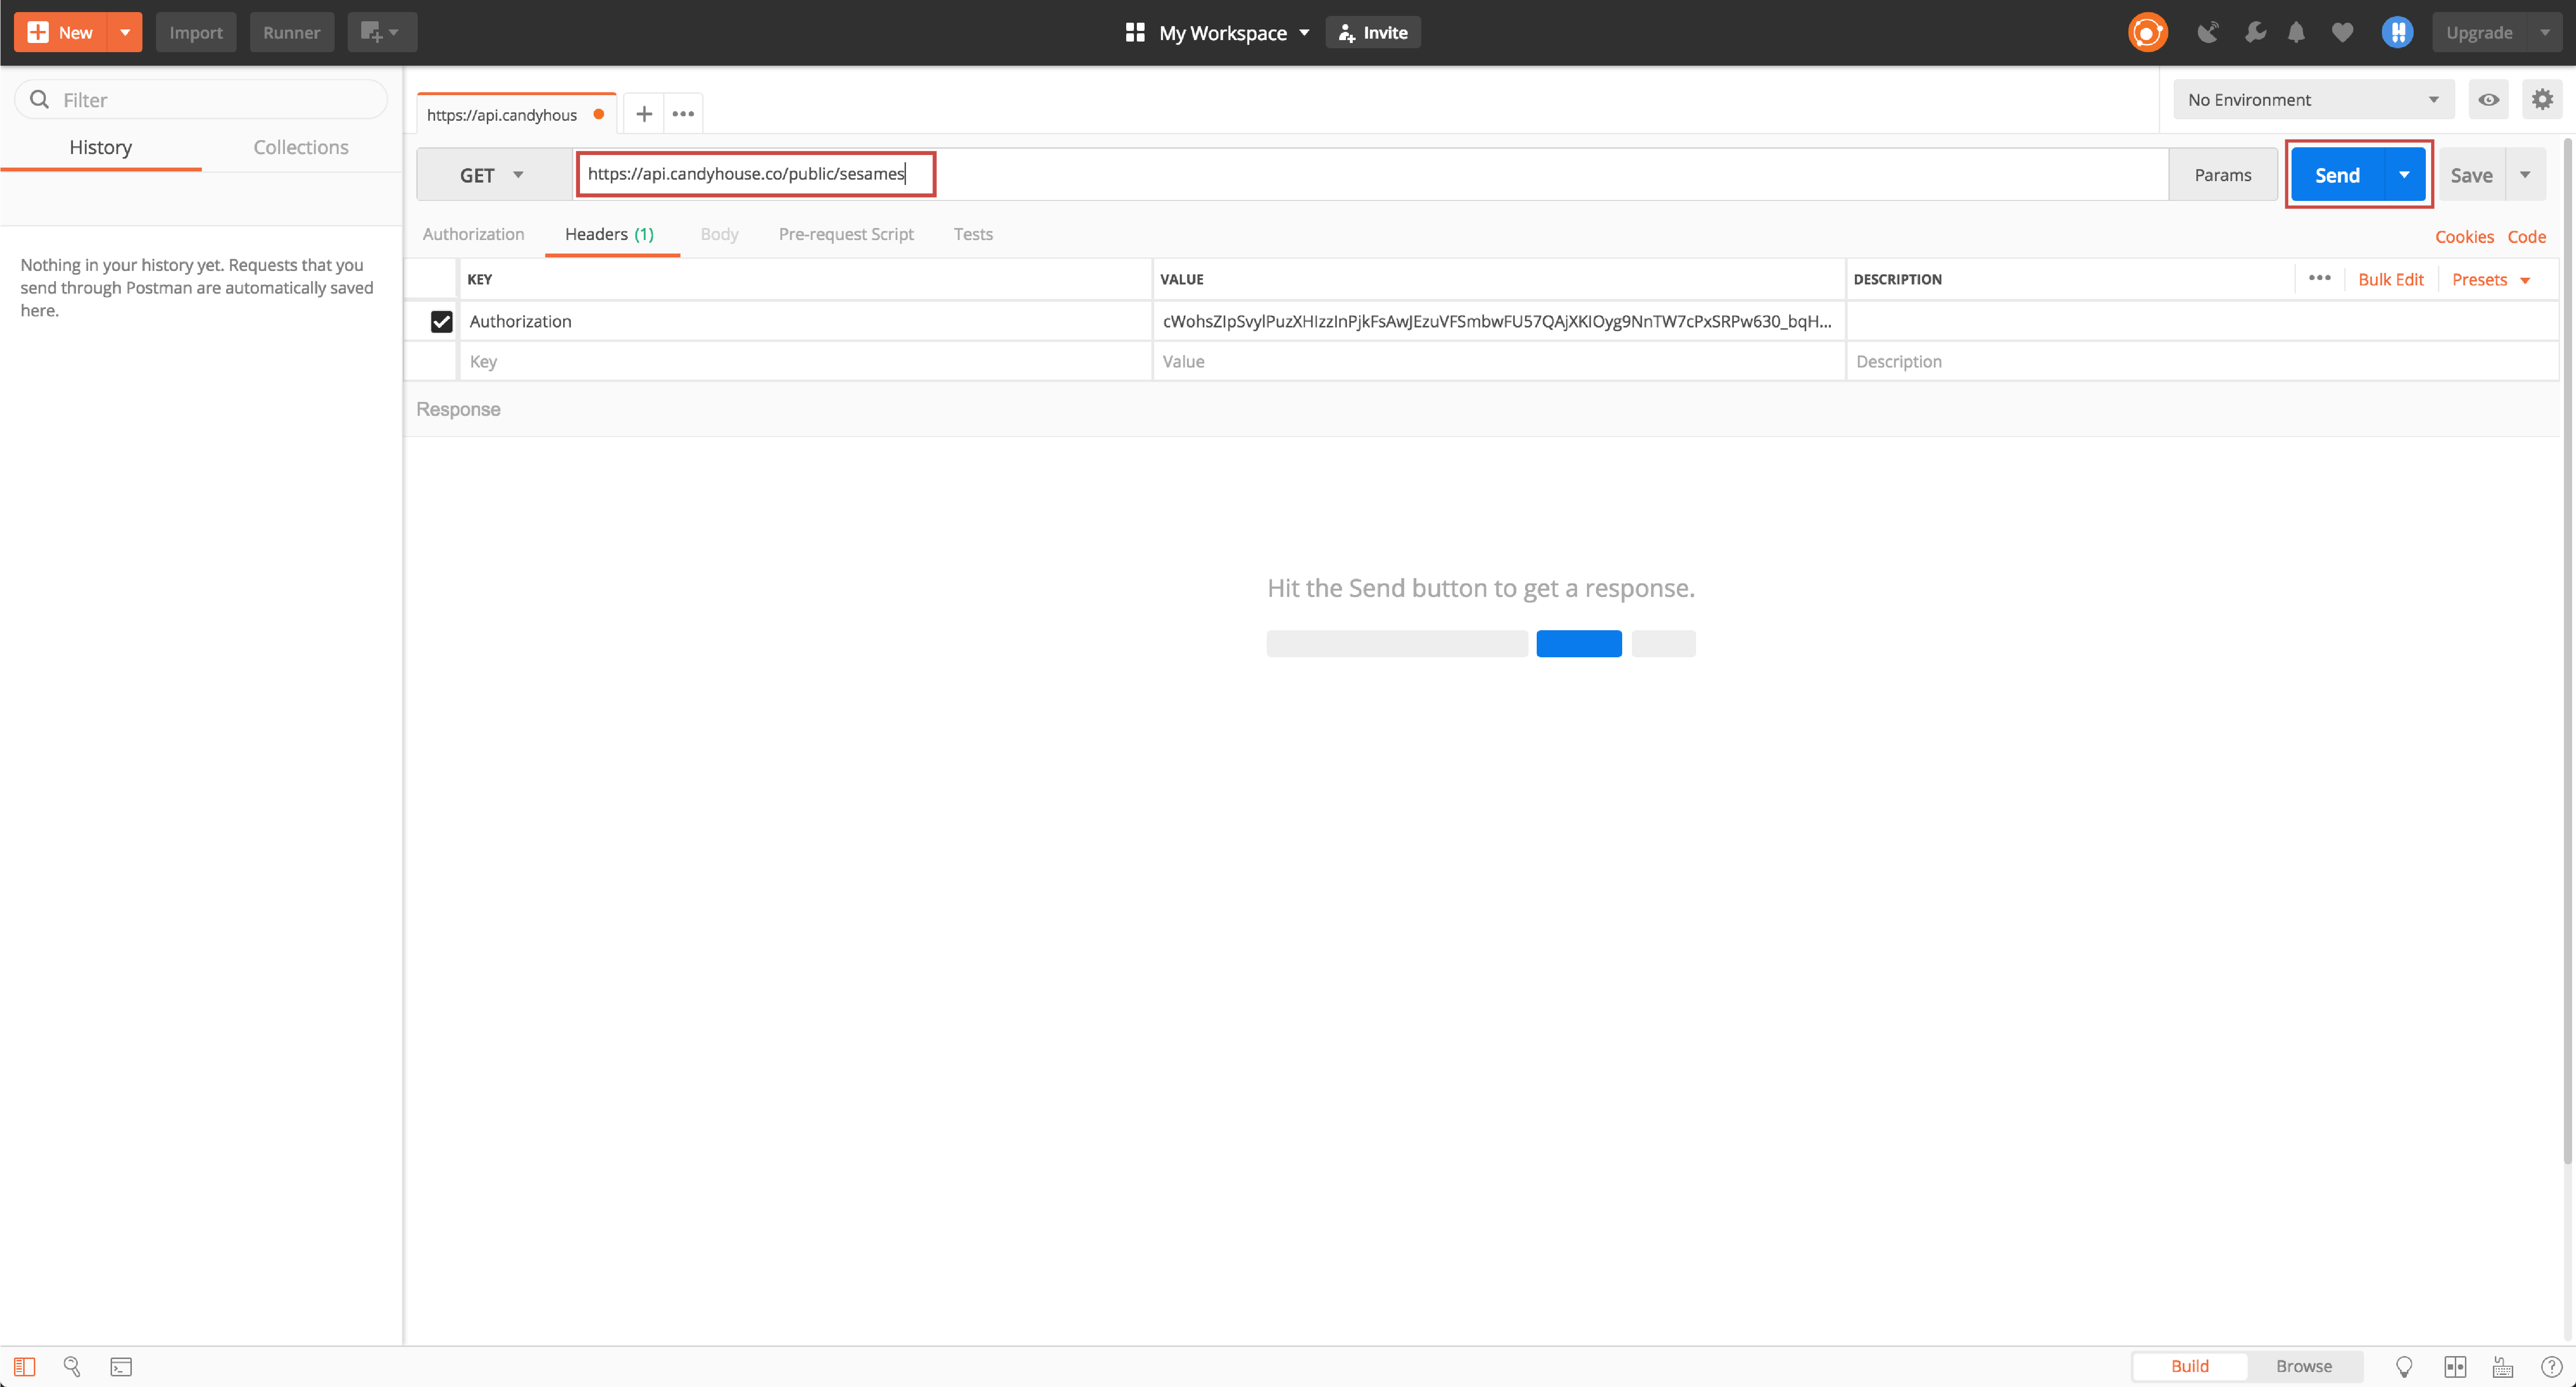Open the Bootcamp lightbulb icon
Screen dimensions: 2576x1387
(x=2403, y=1366)
